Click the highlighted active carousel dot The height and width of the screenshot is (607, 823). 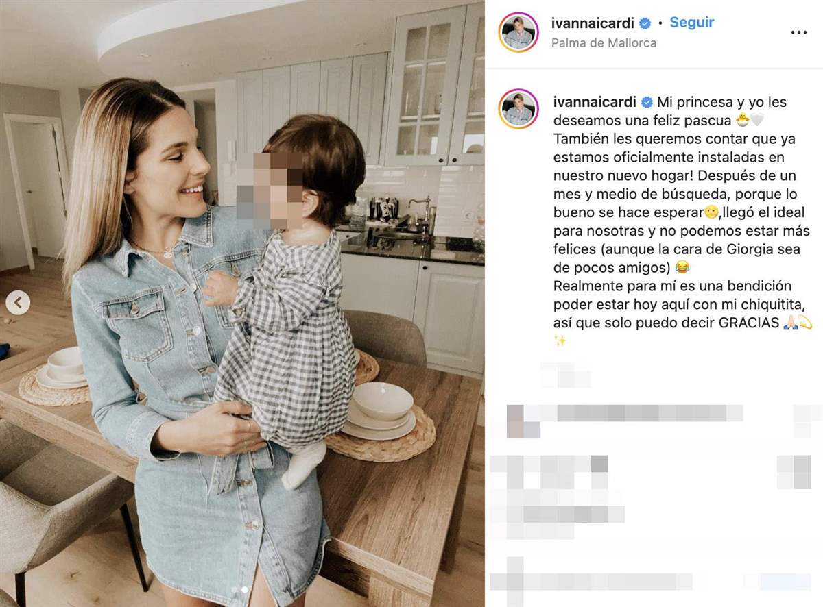[243, 589]
